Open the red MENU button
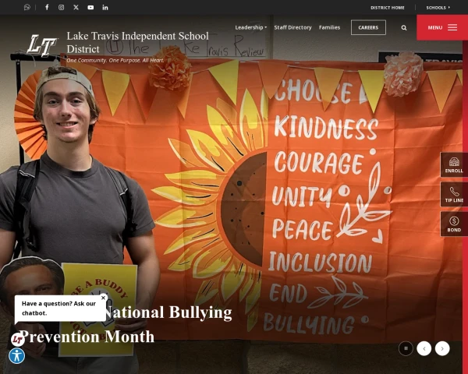 click(x=442, y=27)
